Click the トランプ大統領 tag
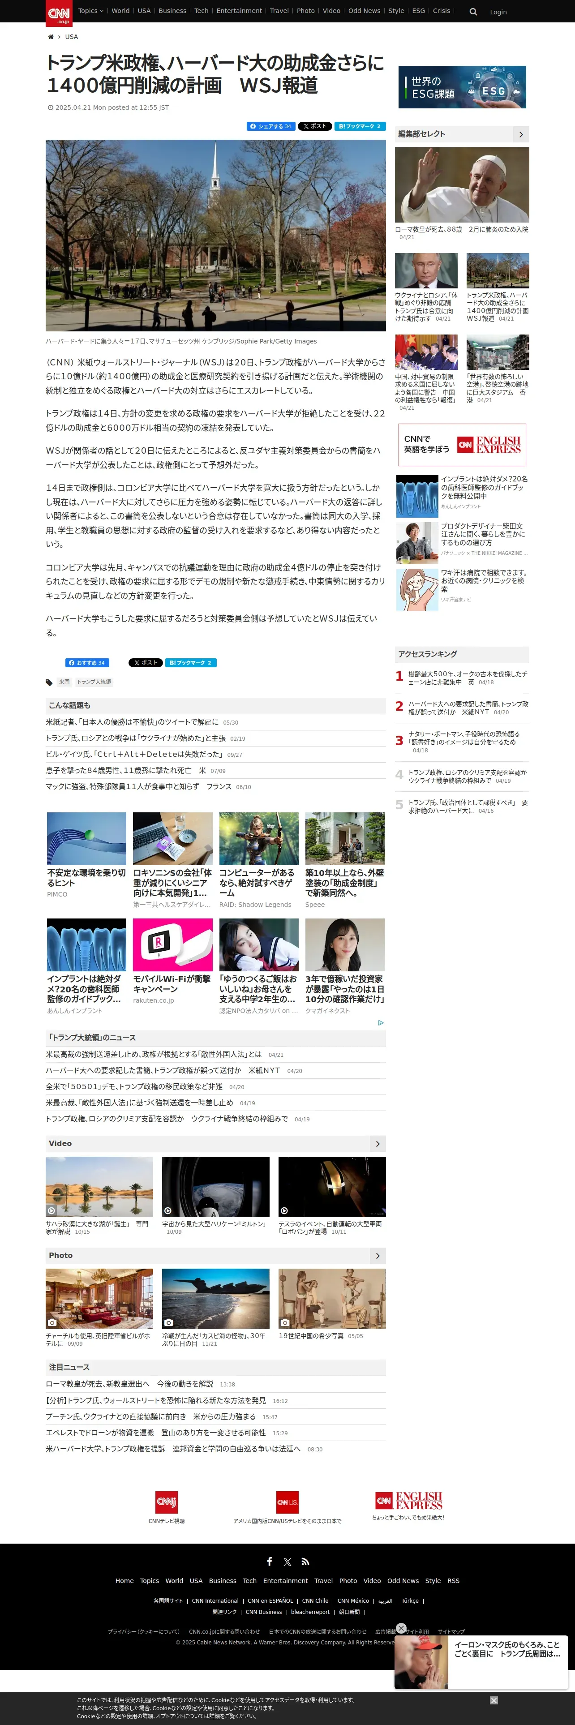The width and height of the screenshot is (575, 1725). point(94,682)
